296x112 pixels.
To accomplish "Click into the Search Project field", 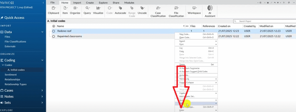I will (264, 21).
